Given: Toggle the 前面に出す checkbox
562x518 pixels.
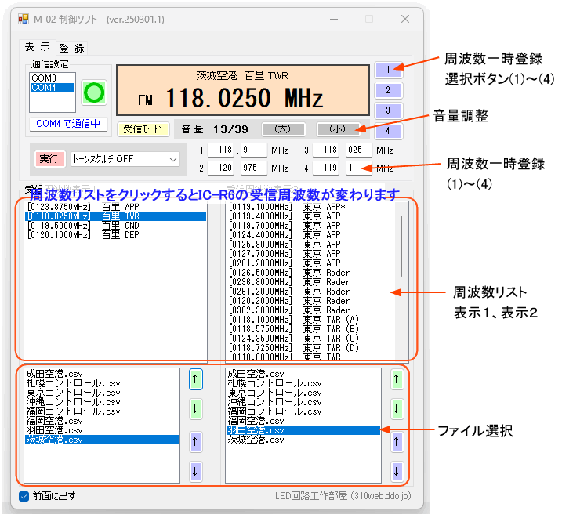Looking at the screenshot, I should [x=24, y=495].
